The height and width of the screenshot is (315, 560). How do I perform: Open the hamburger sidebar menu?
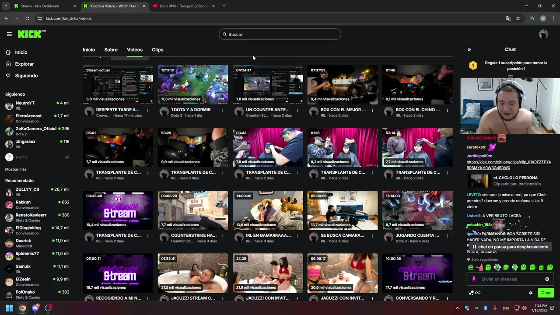pyautogui.click(x=9, y=34)
